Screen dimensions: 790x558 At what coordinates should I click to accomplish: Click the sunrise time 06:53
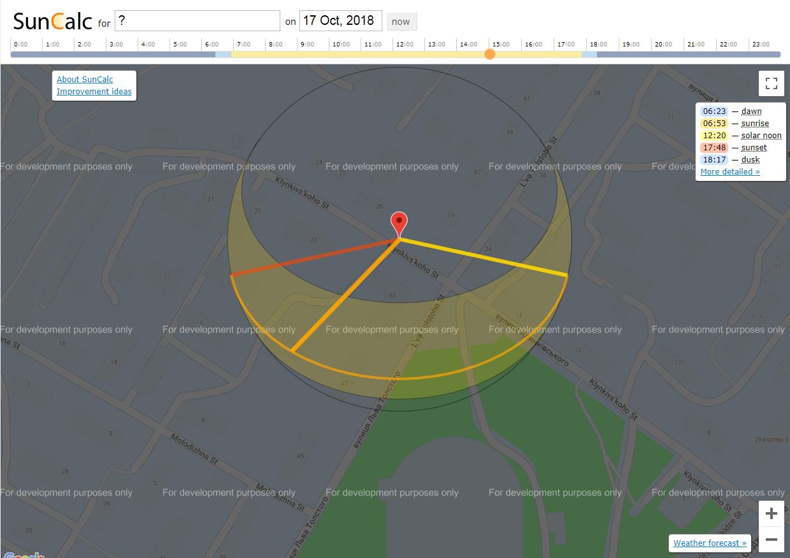pos(714,124)
